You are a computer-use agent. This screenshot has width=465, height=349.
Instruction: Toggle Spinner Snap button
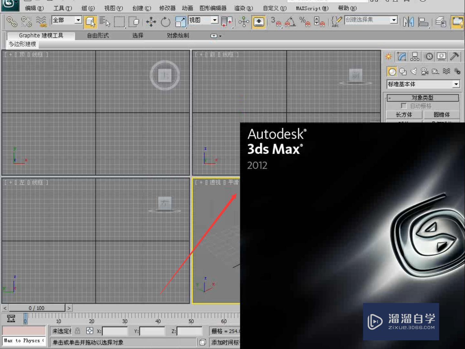(319, 22)
